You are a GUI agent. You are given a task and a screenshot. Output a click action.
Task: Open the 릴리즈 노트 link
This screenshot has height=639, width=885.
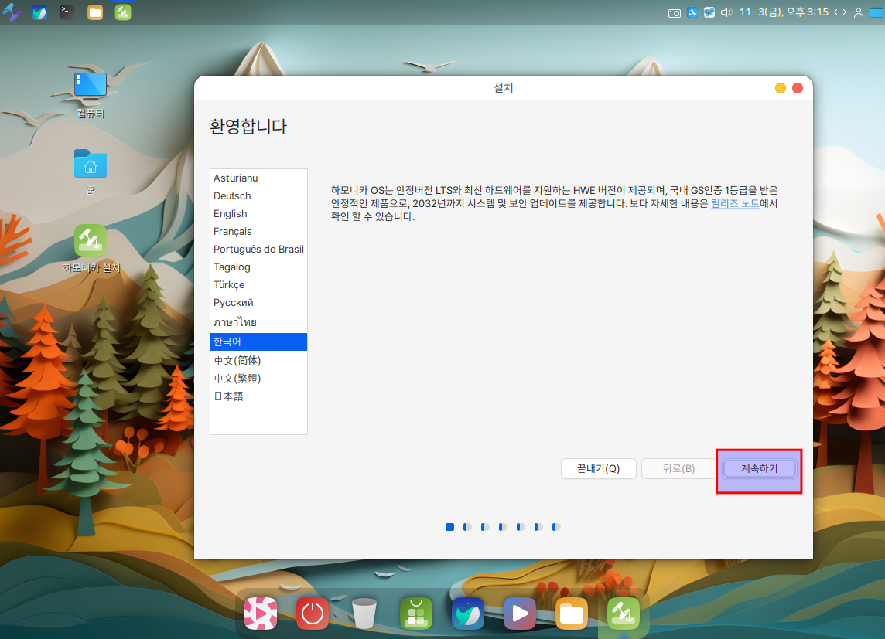point(735,203)
